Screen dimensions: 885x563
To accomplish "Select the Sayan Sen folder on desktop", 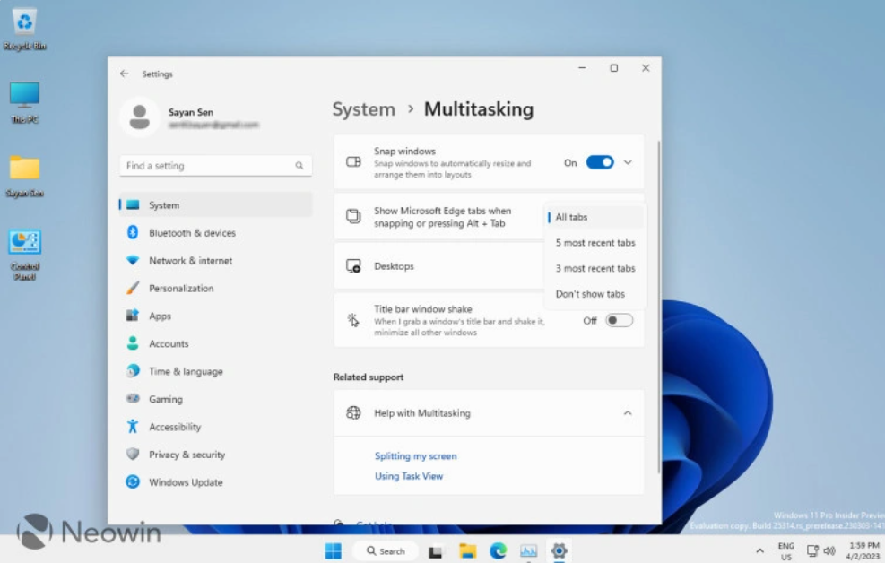I will 25,176.
